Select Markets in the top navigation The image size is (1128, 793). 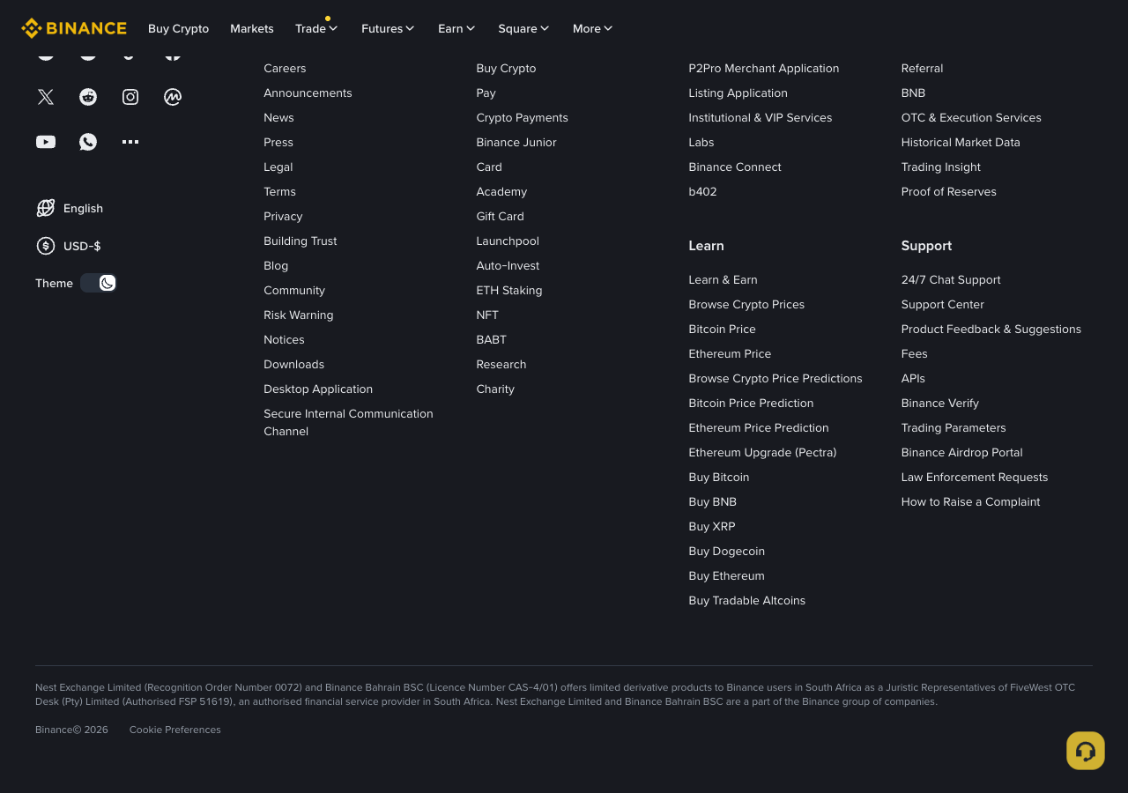[252, 28]
